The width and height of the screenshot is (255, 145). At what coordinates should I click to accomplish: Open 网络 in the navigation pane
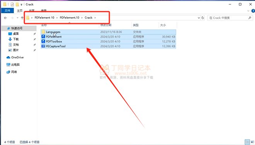[14, 72]
